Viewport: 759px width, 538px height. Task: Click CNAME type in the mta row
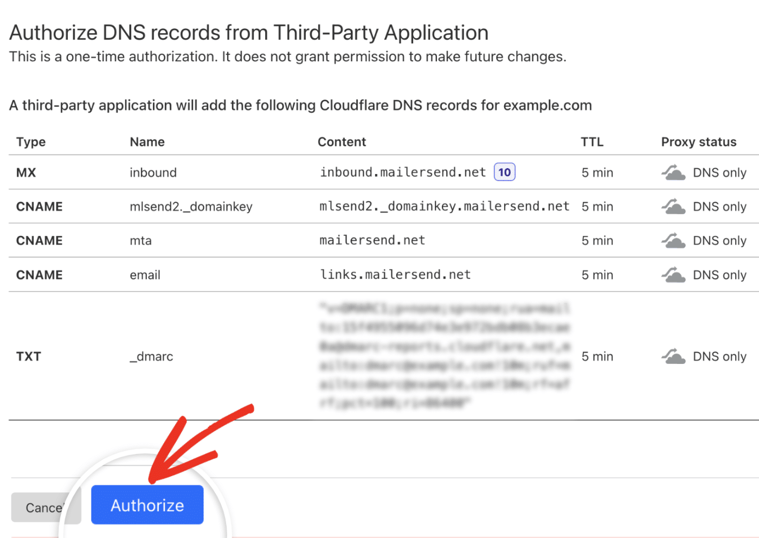point(39,241)
